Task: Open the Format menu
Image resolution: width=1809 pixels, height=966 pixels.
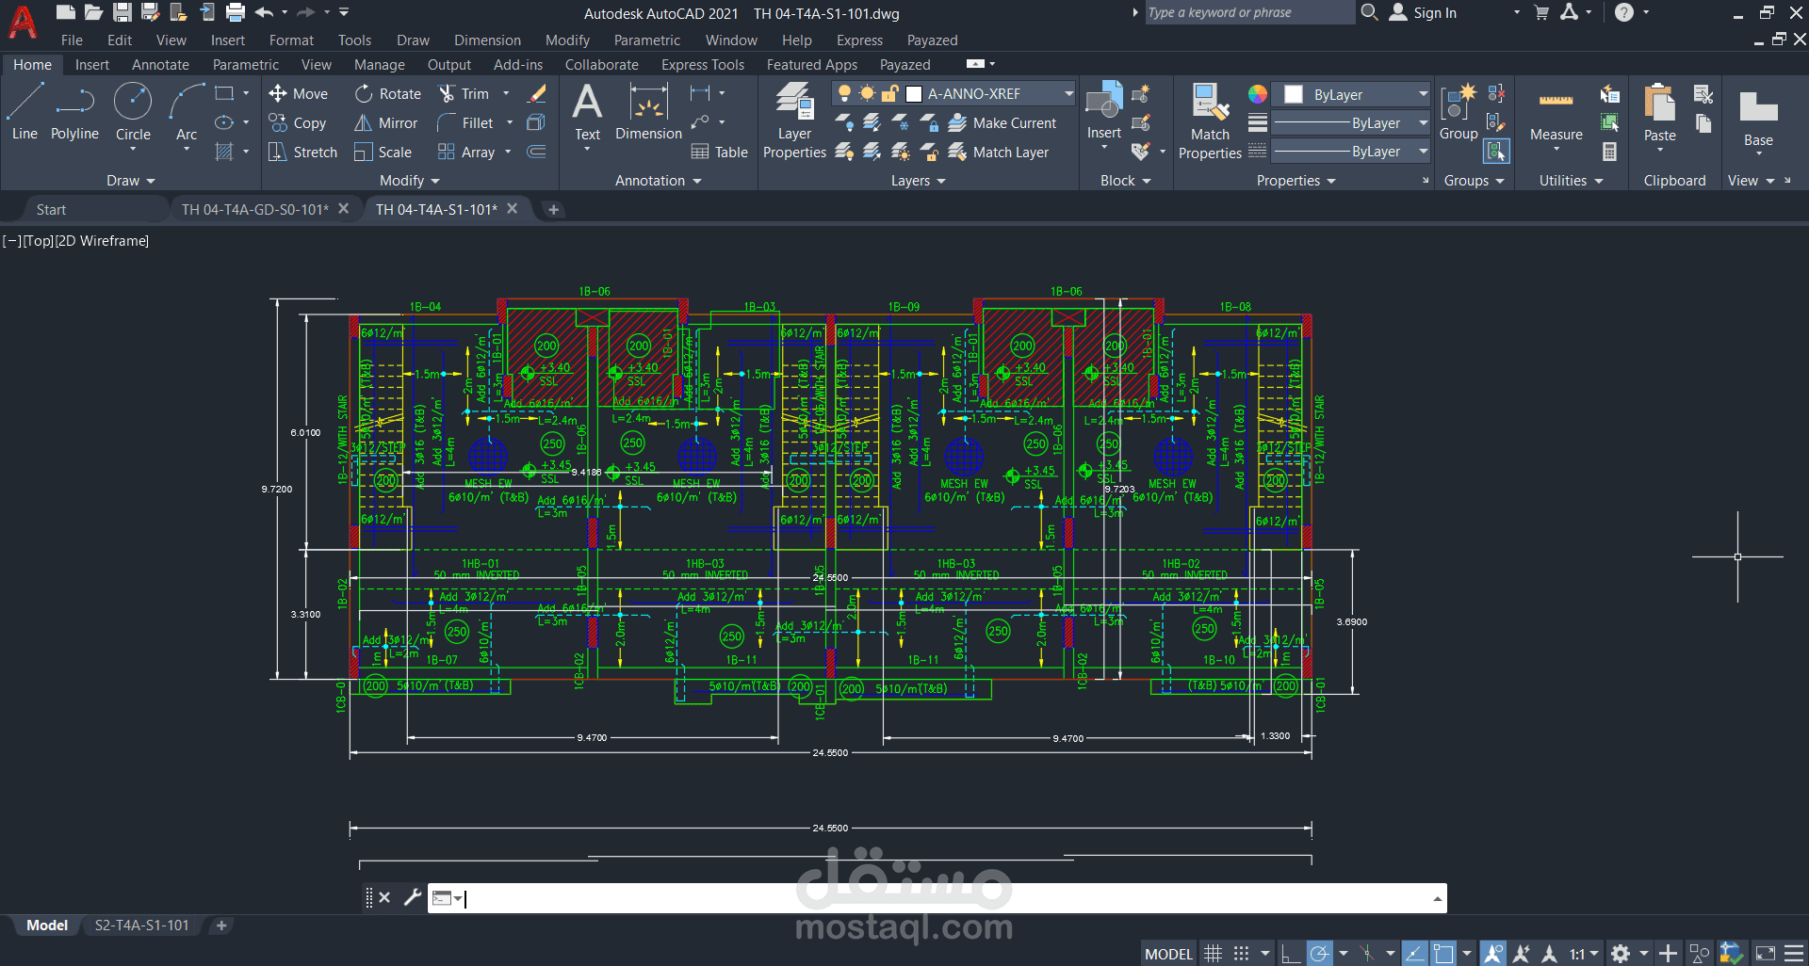Action: (x=291, y=40)
